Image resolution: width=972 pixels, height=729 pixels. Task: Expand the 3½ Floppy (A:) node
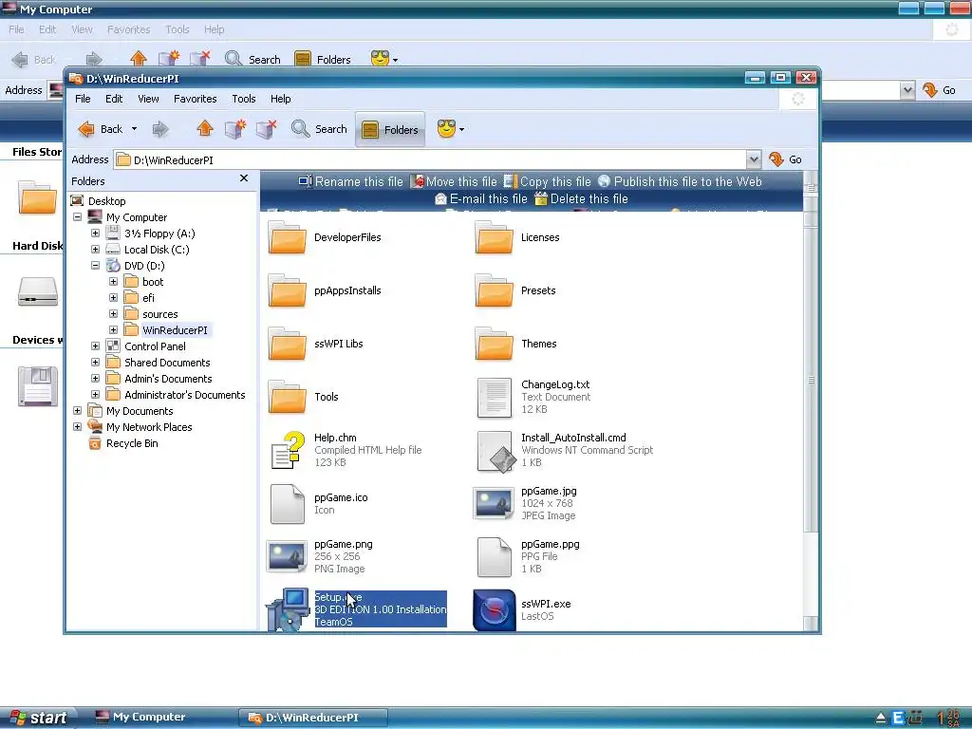[96, 234]
